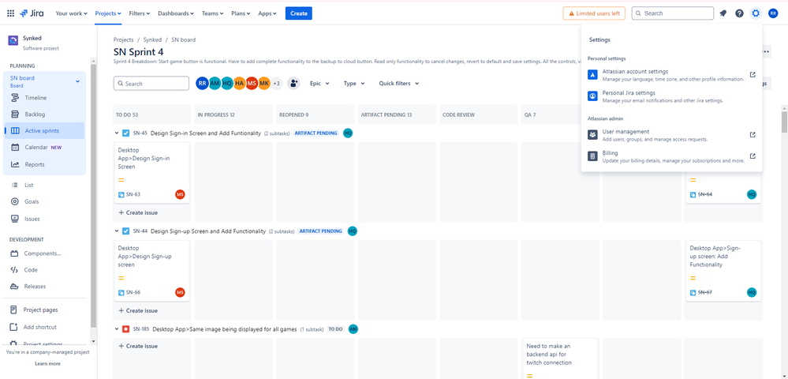Image resolution: width=788 pixels, height=379 pixels.
Task: Click the board's vertical scrollbar
Action: point(784,122)
